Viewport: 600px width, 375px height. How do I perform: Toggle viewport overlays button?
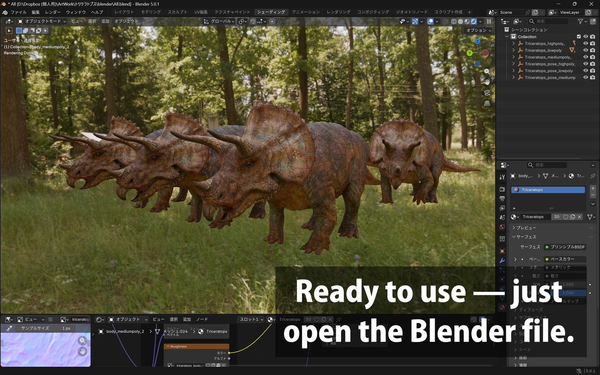point(431,22)
